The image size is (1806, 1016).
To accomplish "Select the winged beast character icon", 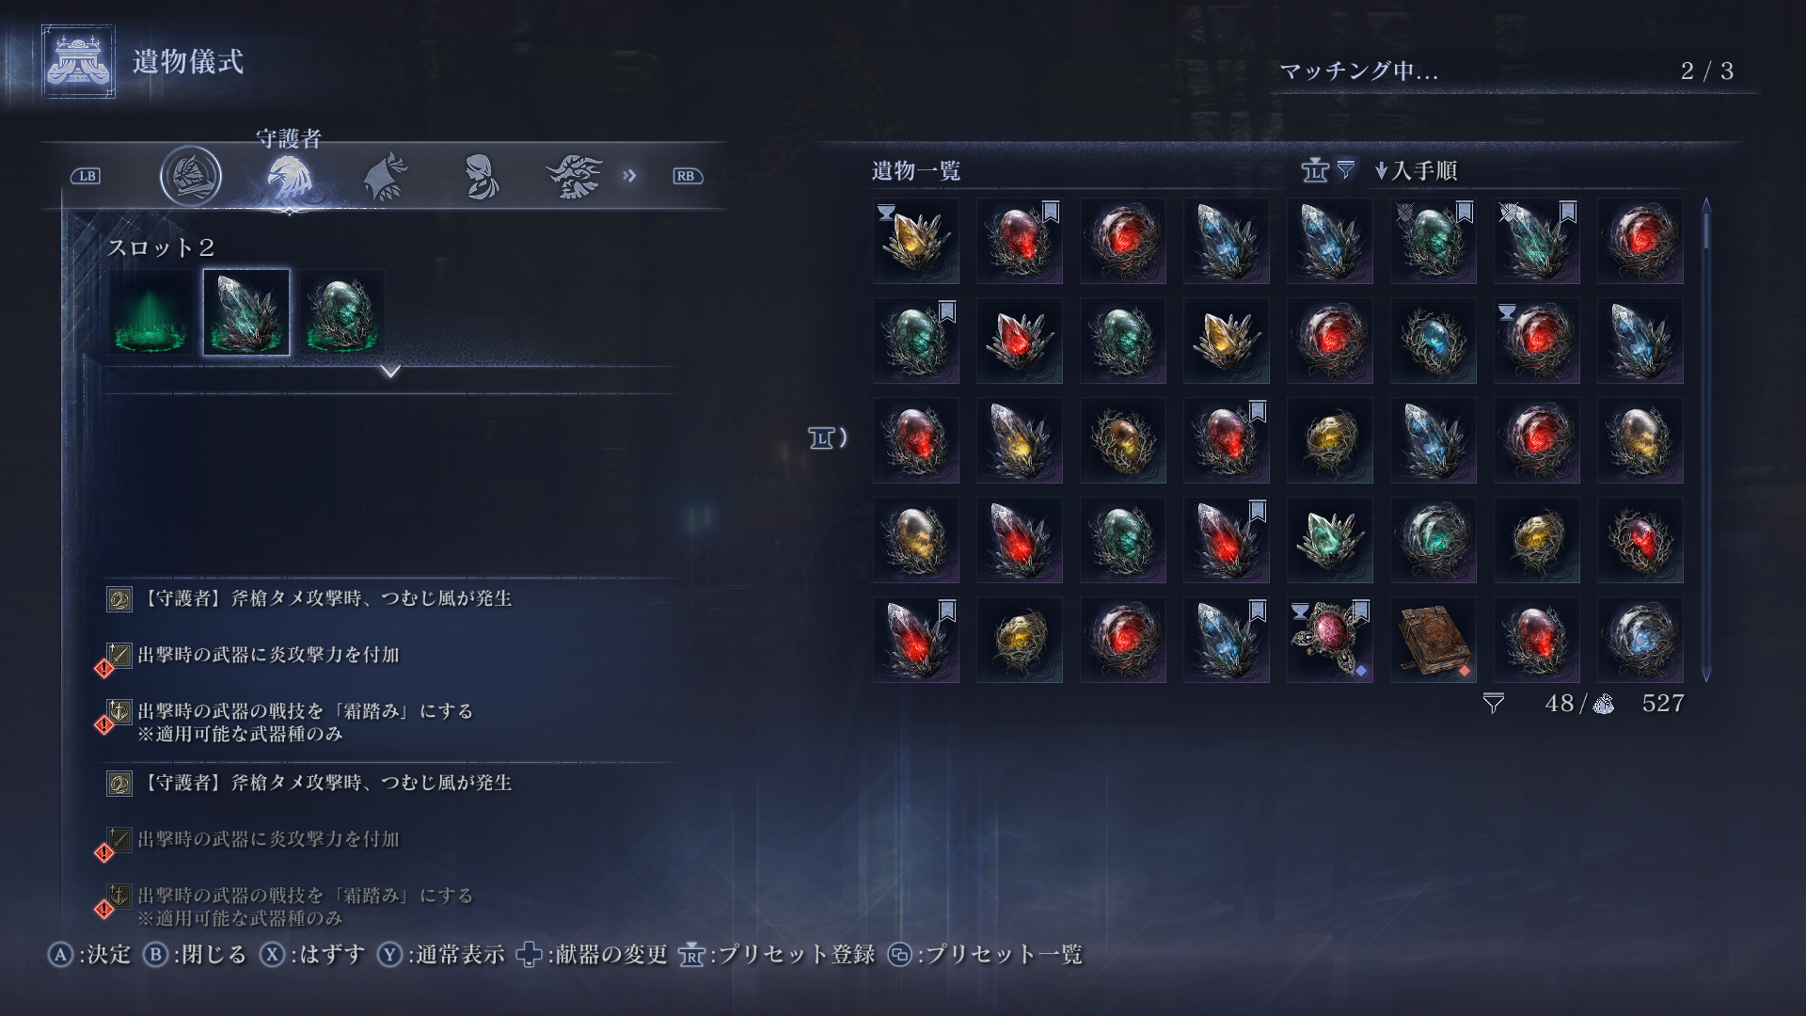I will click(574, 176).
